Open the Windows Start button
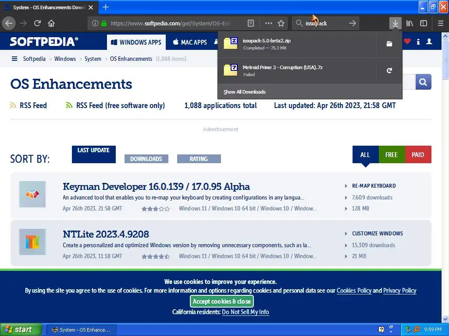Image resolution: width=449 pixels, height=336 pixels. [x=21, y=329]
